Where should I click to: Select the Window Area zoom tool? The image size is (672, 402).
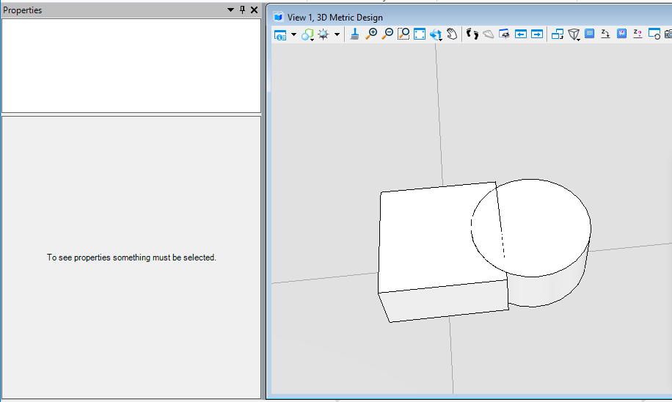(x=403, y=34)
